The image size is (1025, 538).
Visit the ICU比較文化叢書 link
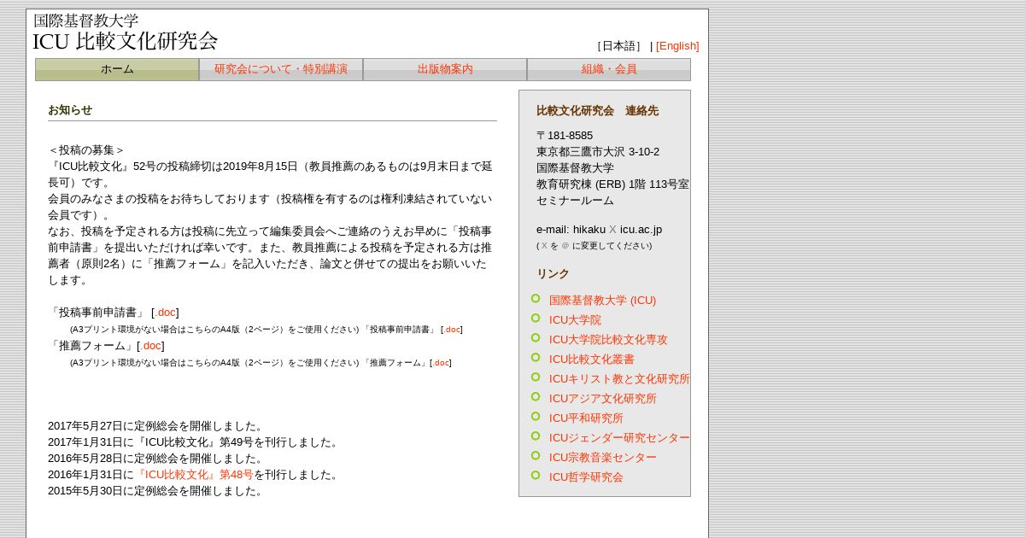[x=592, y=360]
